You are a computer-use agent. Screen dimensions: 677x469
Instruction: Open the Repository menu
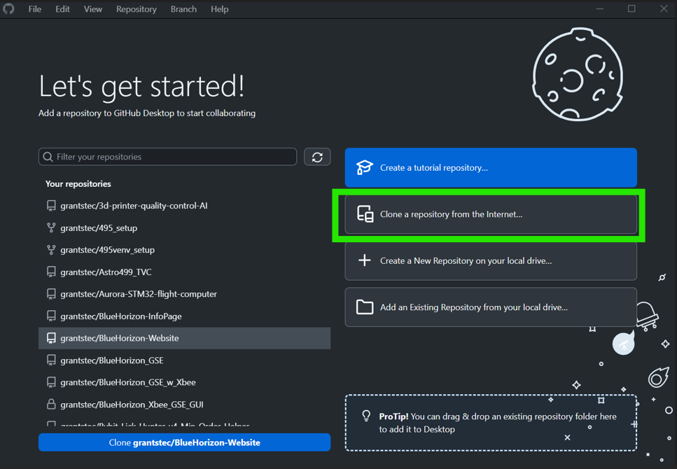pos(136,9)
